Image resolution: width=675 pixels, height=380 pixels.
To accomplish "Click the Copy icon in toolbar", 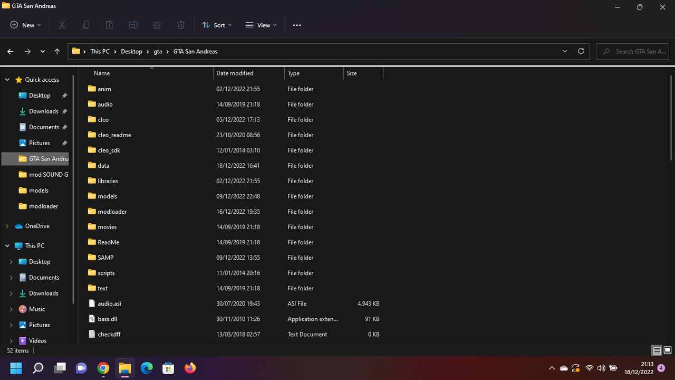I will tap(86, 25).
